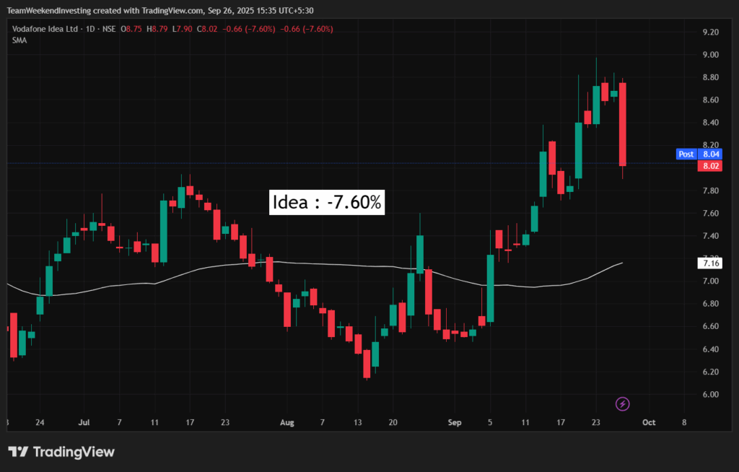Image resolution: width=739 pixels, height=472 pixels.
Task: Click the TeamWeekendInvesting header caption
Action: 159,10
